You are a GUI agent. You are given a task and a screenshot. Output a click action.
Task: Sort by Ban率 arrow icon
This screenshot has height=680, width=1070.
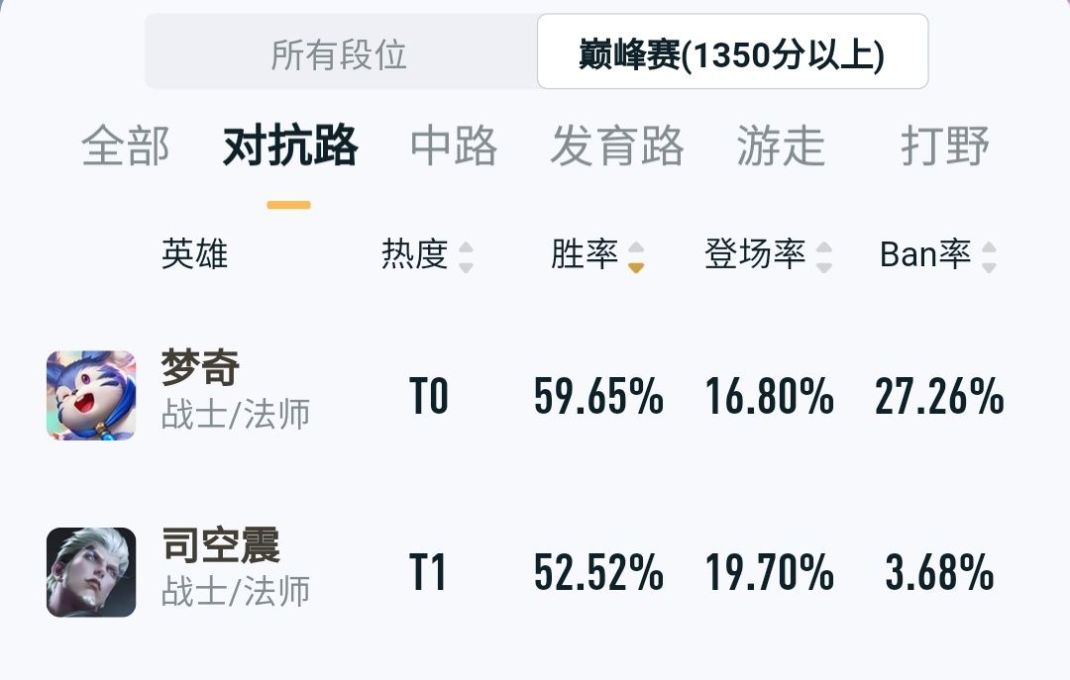pos(988,256)
